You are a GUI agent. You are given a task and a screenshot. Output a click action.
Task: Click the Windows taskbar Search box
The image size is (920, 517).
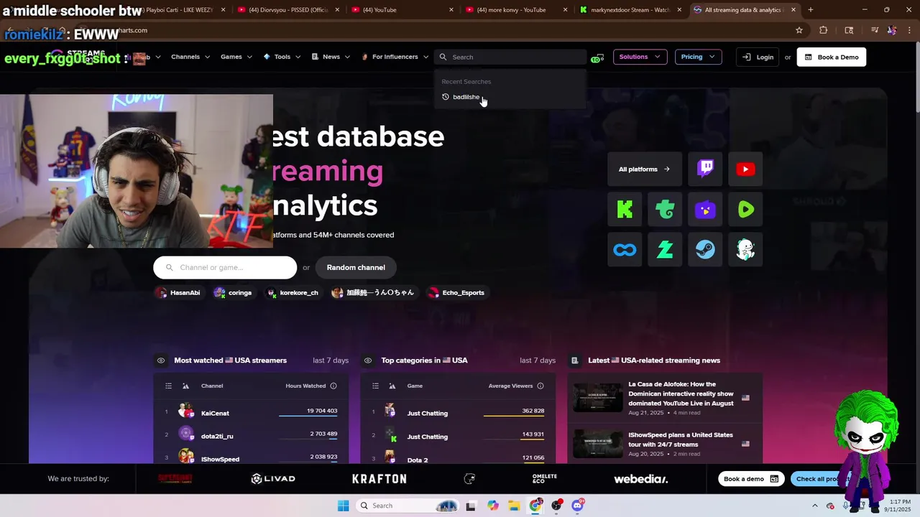pos(407,506)
